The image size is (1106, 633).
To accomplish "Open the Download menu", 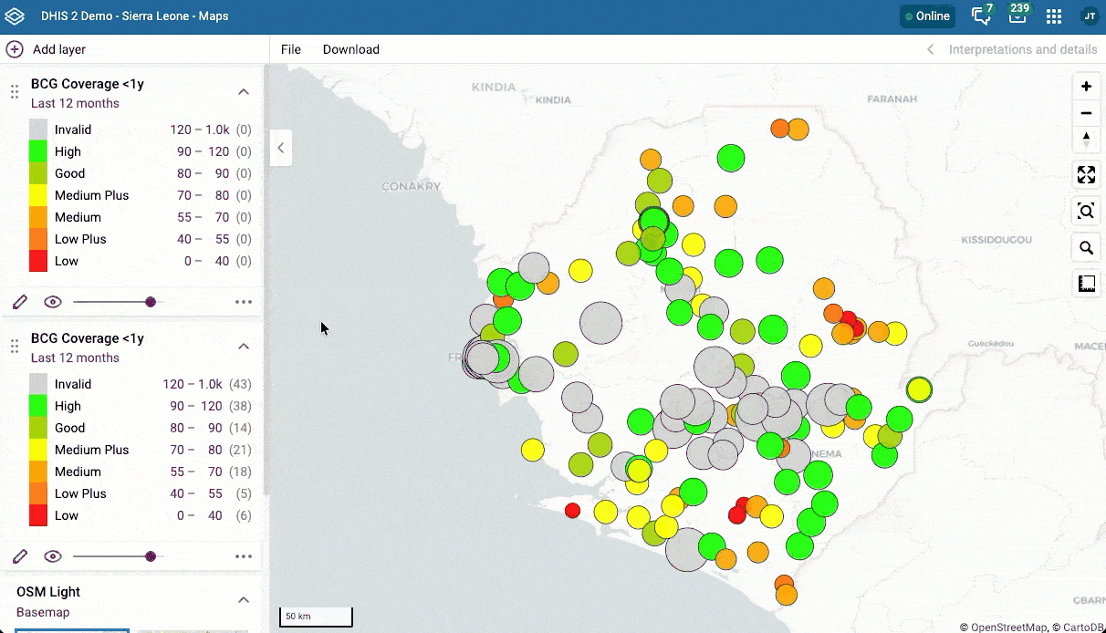I will 351,49.
